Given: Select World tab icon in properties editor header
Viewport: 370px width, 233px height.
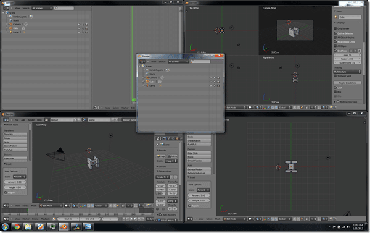Looking at the screenshot, I should (x=173, y=138).
